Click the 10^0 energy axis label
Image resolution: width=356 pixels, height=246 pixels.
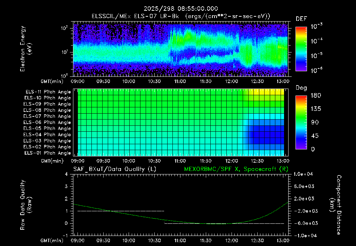pyautogui.click(x=65, y=75)
